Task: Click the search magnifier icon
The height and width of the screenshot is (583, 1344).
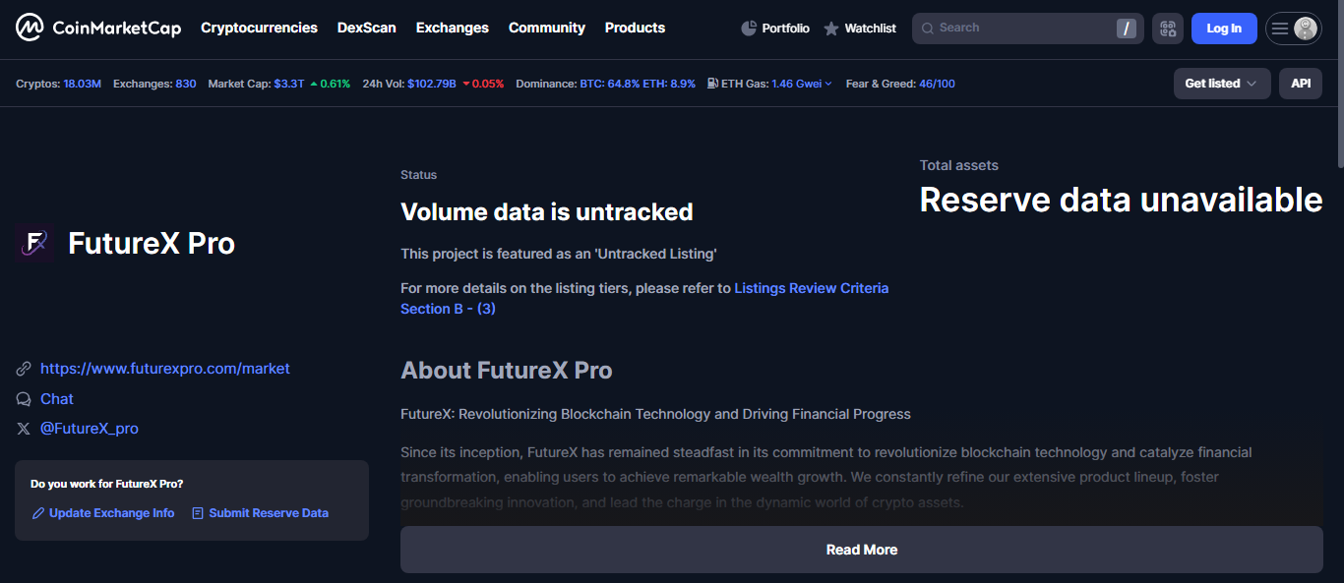Action: (x=927, y=28)
